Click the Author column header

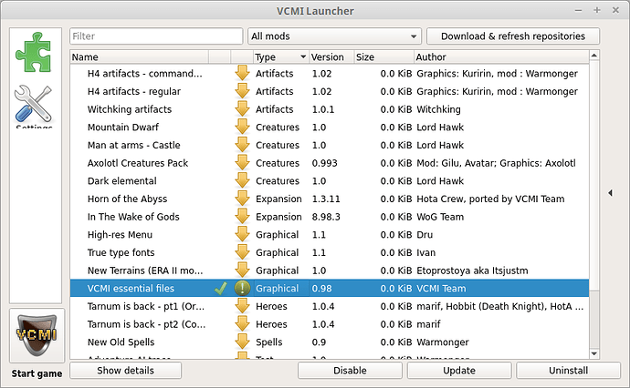(x=501, y=56)
